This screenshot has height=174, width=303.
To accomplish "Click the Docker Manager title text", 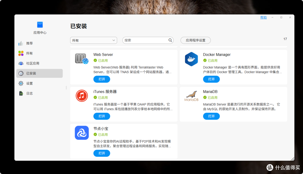I will (217, 55).
